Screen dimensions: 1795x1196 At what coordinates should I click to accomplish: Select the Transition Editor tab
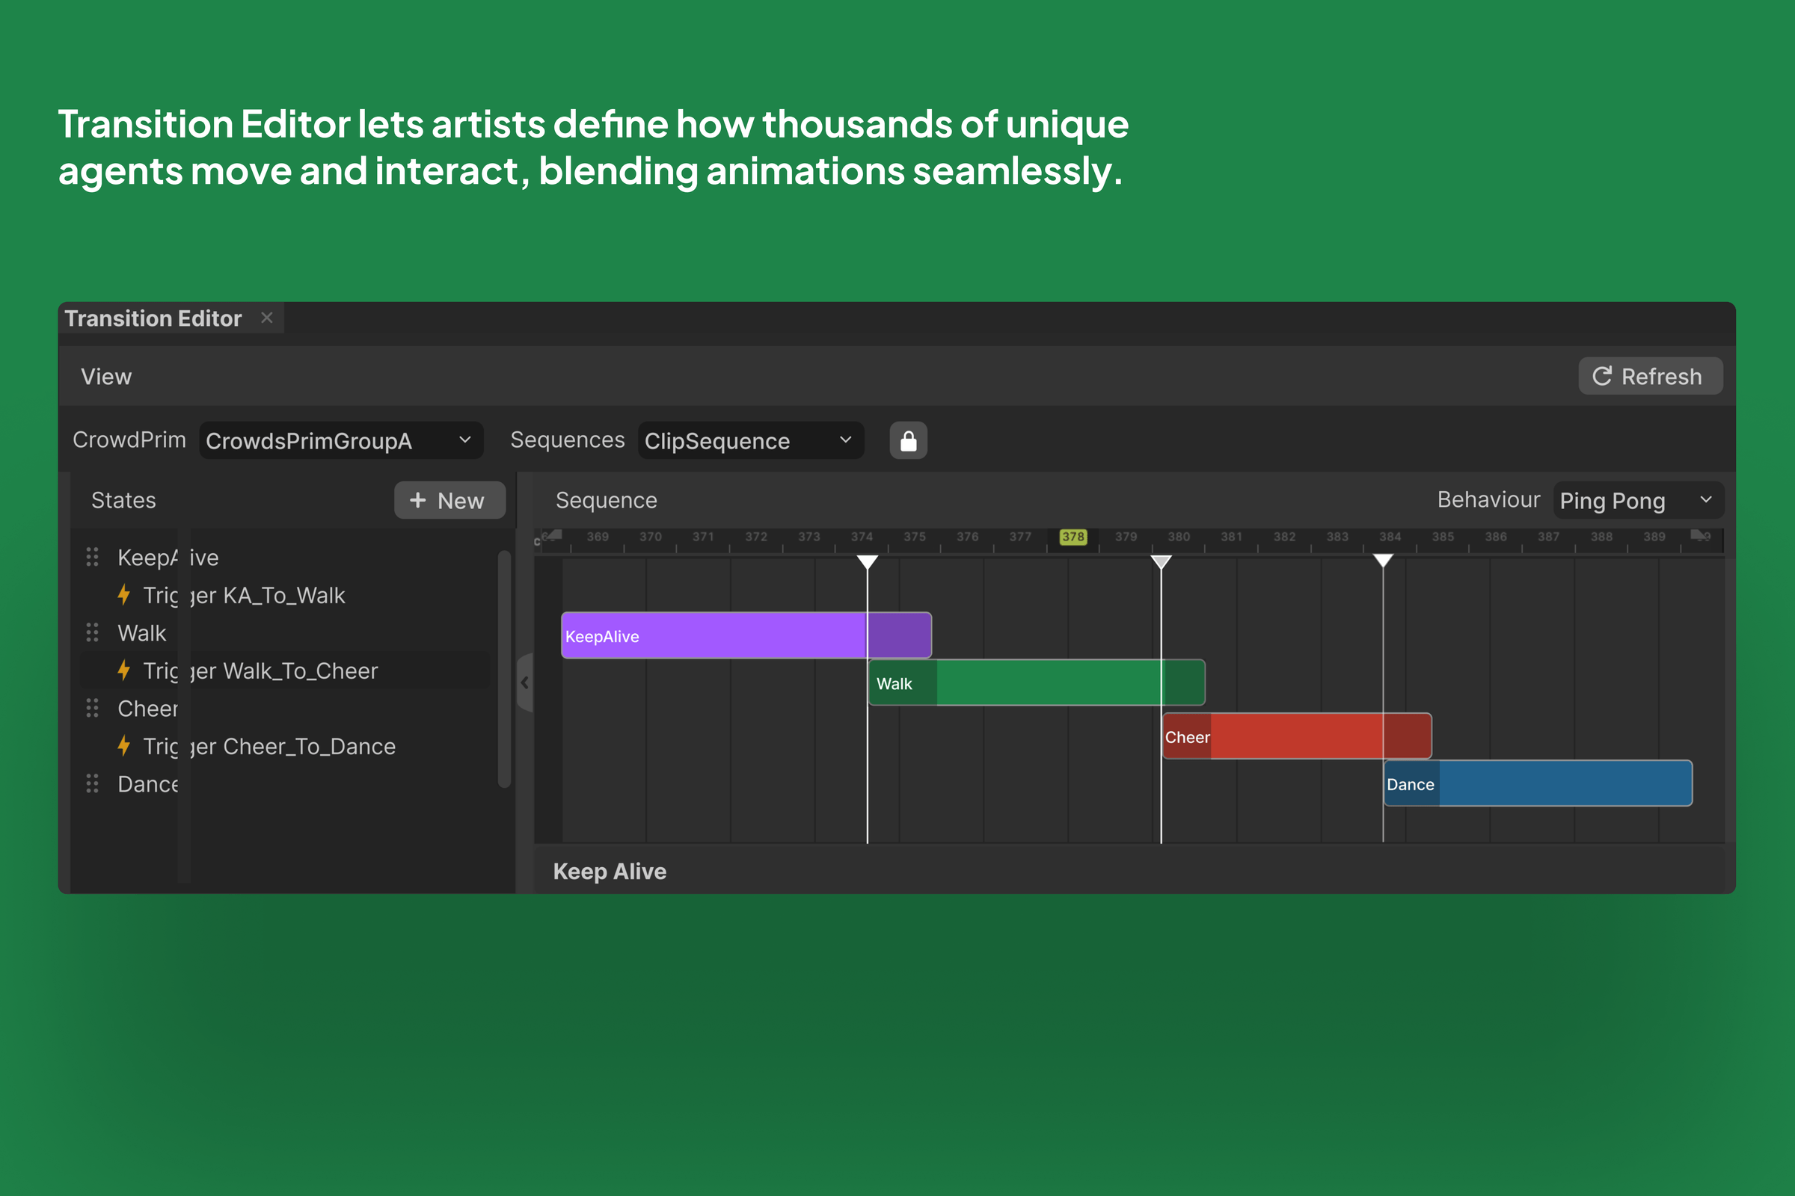(x=153, y=318)
